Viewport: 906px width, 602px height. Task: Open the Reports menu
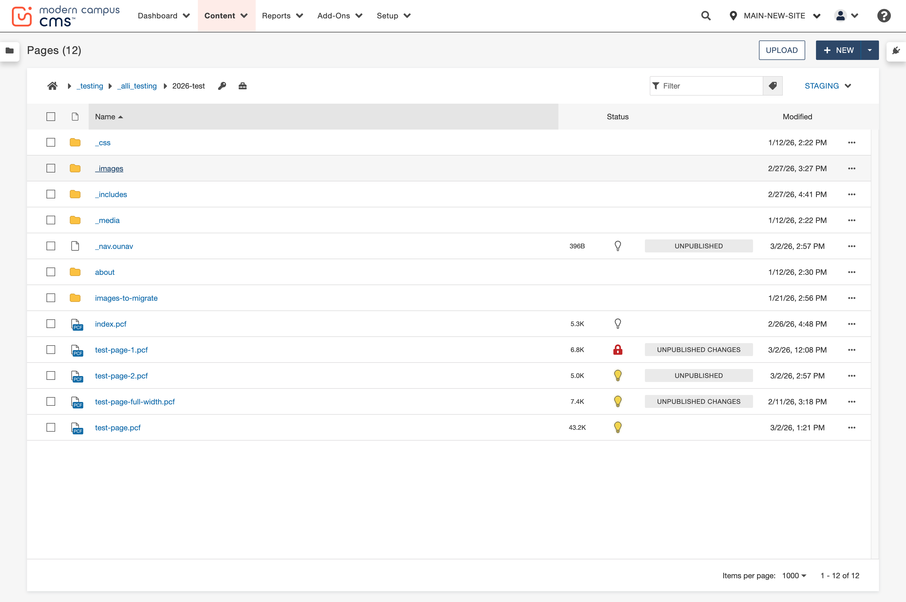coord(282,16)
